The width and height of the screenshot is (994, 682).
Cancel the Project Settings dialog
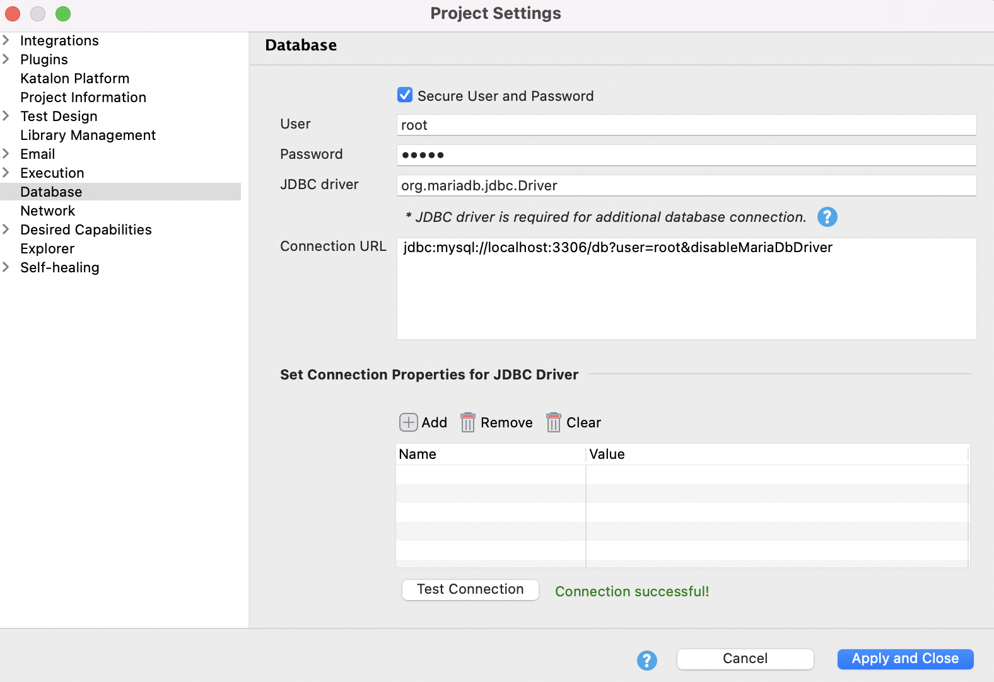tap(745, 659)
